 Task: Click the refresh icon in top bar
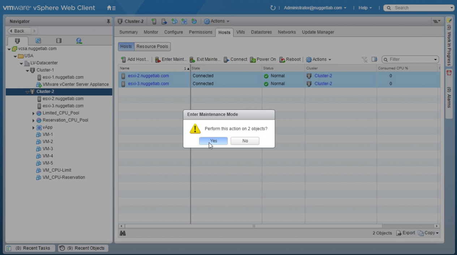pos(273,8)
